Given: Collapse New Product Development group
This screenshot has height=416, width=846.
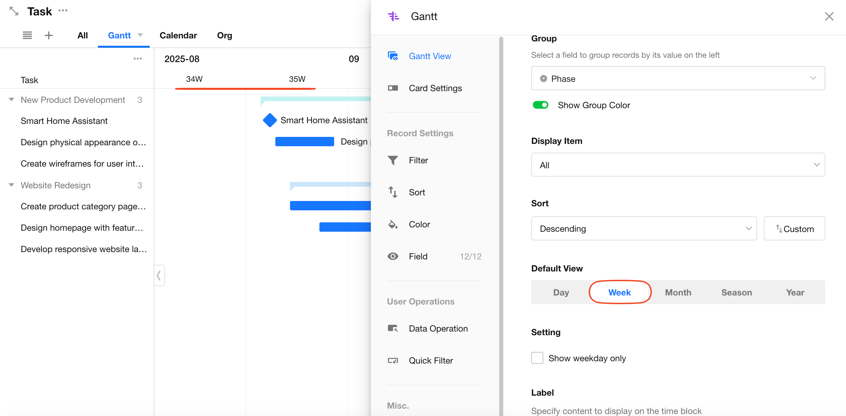Looking at the screenshot, I should tap(11, 100).
